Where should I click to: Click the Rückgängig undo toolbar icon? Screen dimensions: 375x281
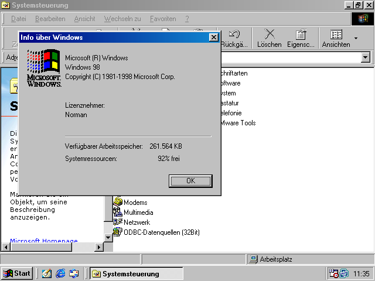coord(234,39)
